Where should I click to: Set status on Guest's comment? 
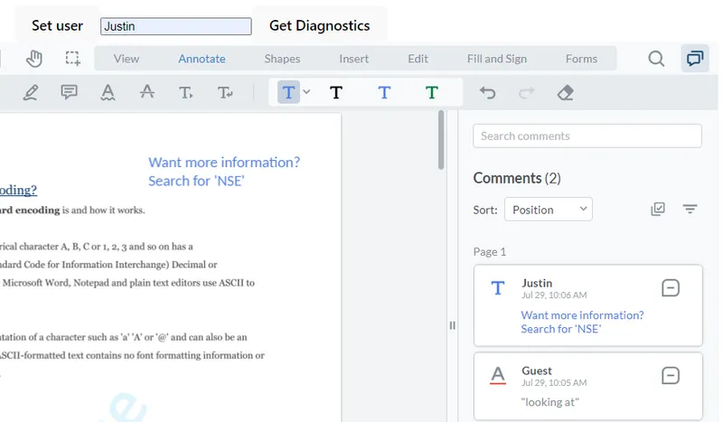point(671,375)
